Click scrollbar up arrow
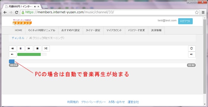The image size is (208, 107). point(205,18)
